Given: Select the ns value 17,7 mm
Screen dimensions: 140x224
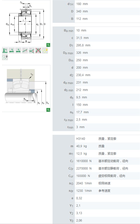Looking at the screenshot, I should coord(82,112).
